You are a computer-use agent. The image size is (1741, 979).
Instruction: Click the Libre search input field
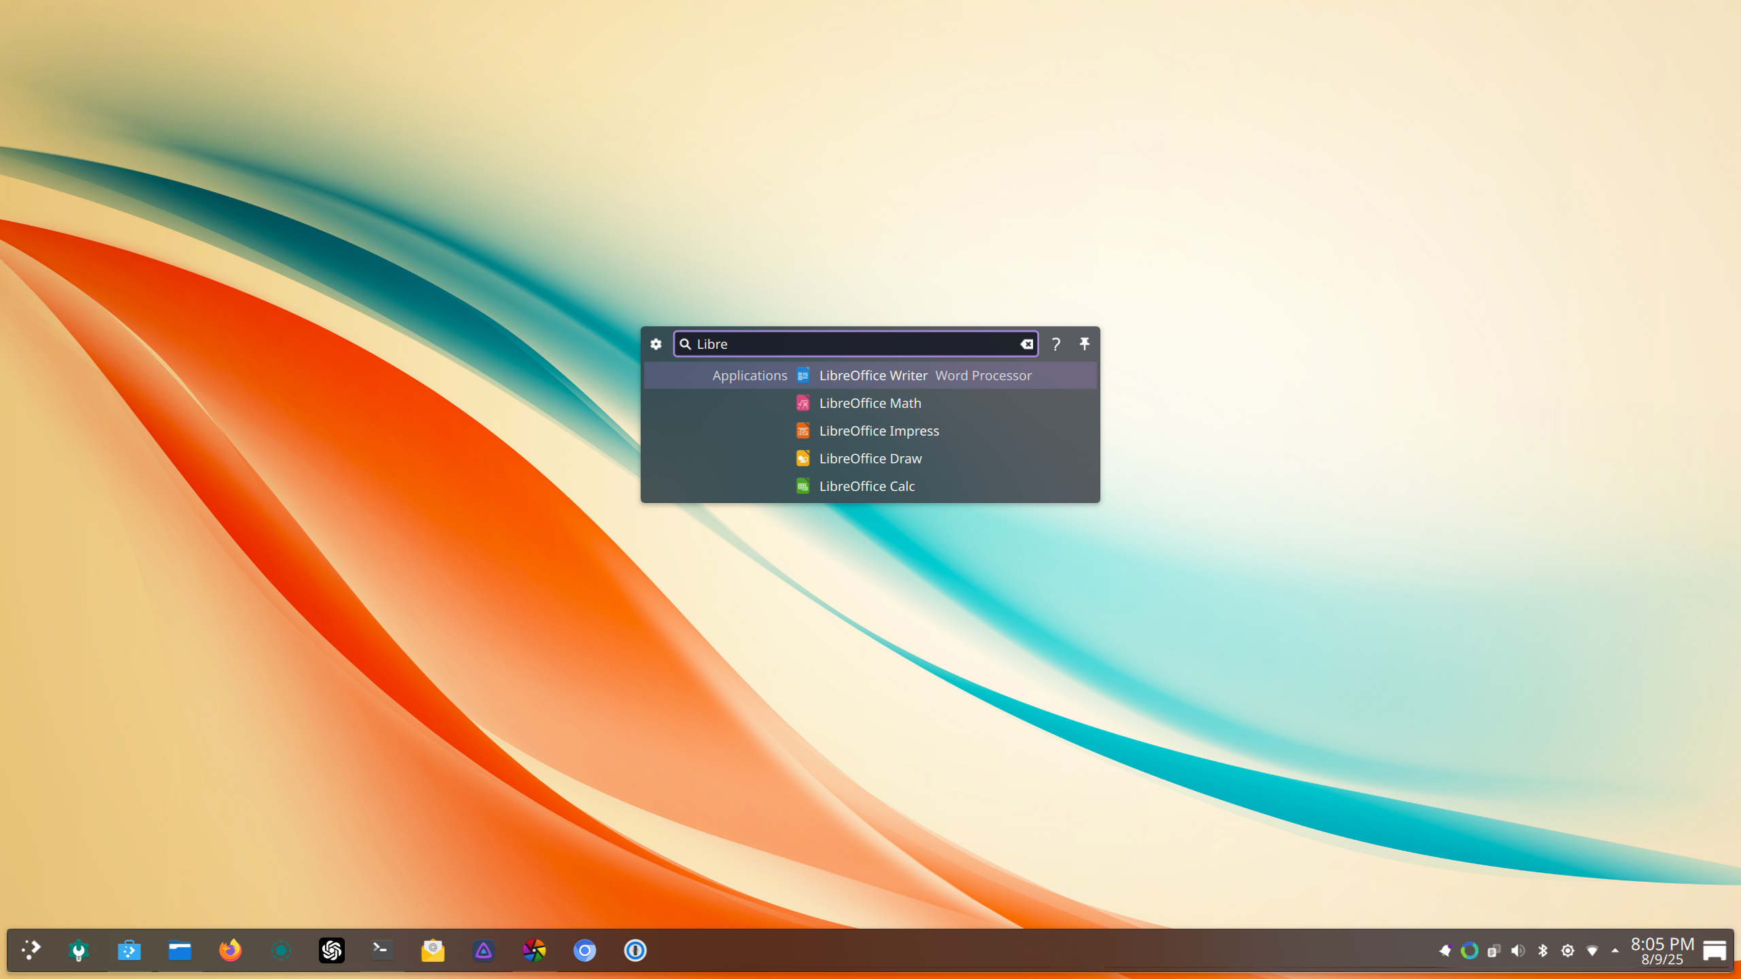850,344
